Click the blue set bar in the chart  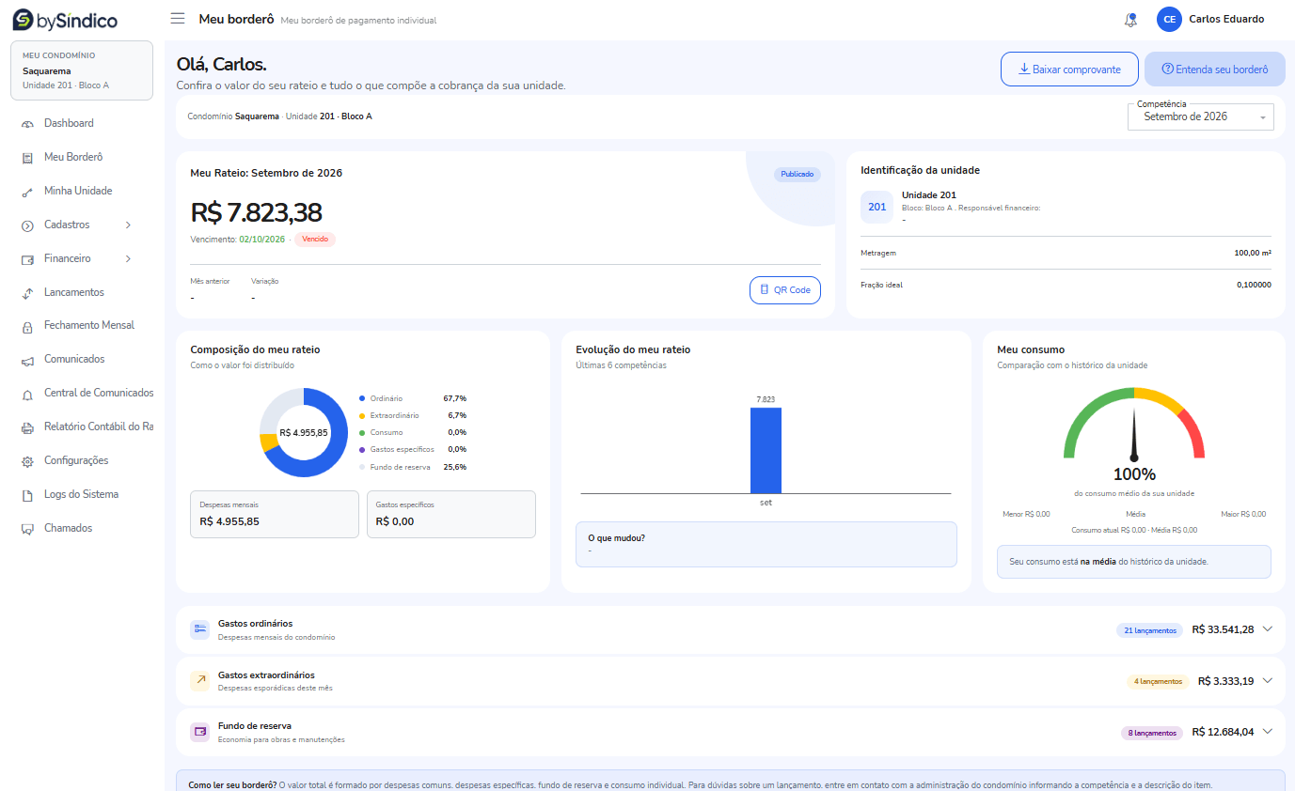[x=766, y=450]
